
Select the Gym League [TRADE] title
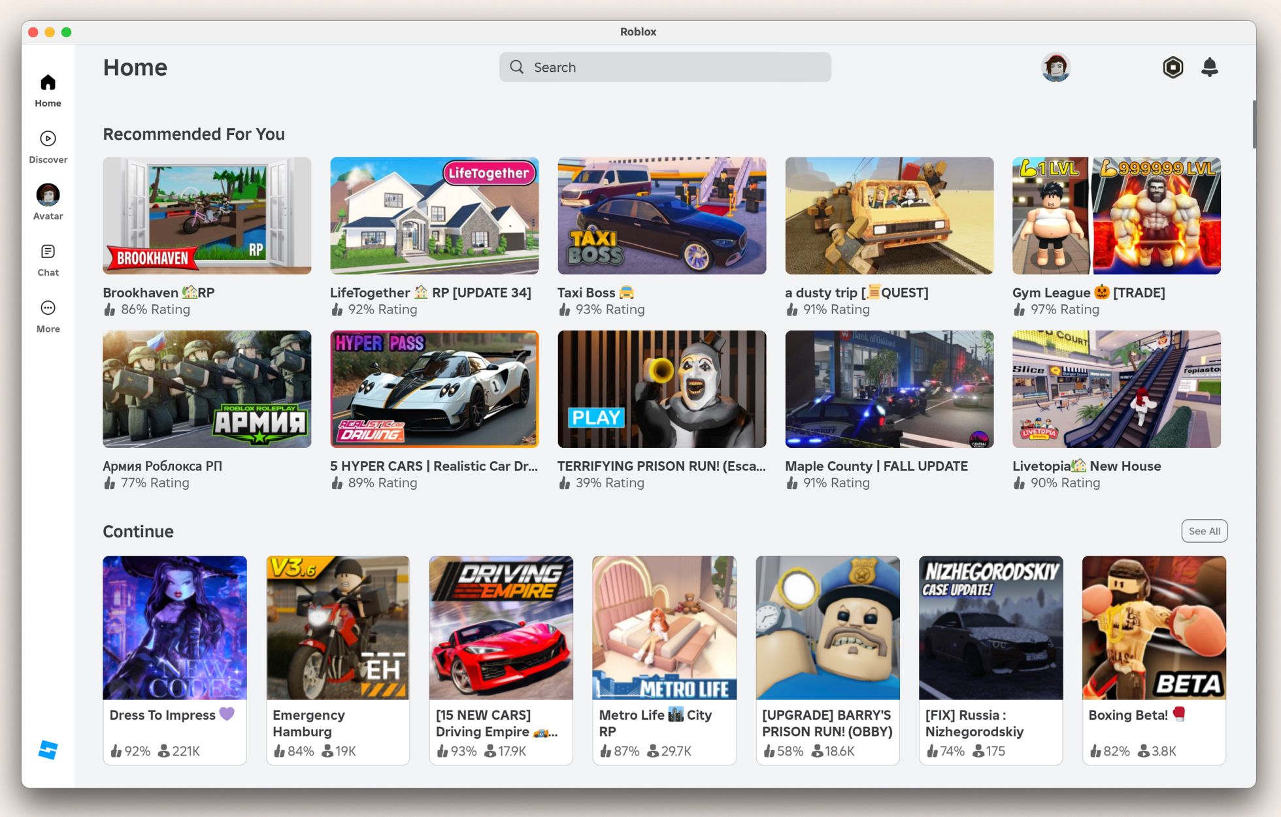pos(1088,293)
